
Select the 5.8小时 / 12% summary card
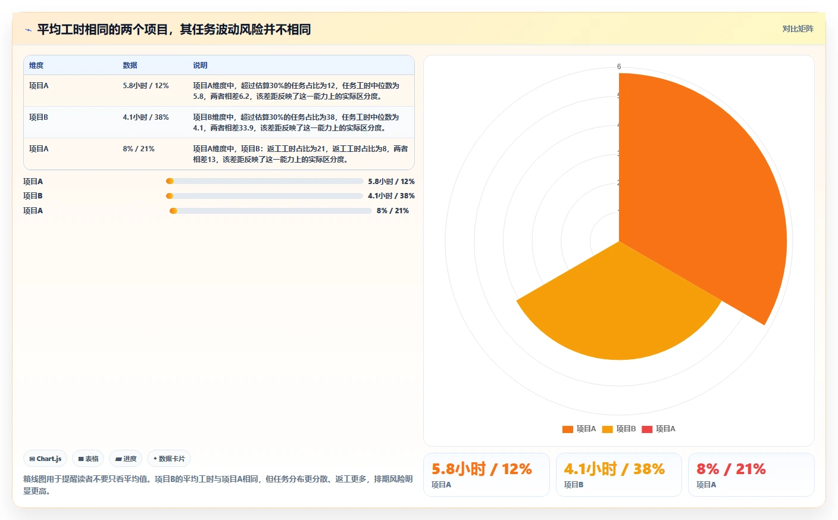coord(486,475)
